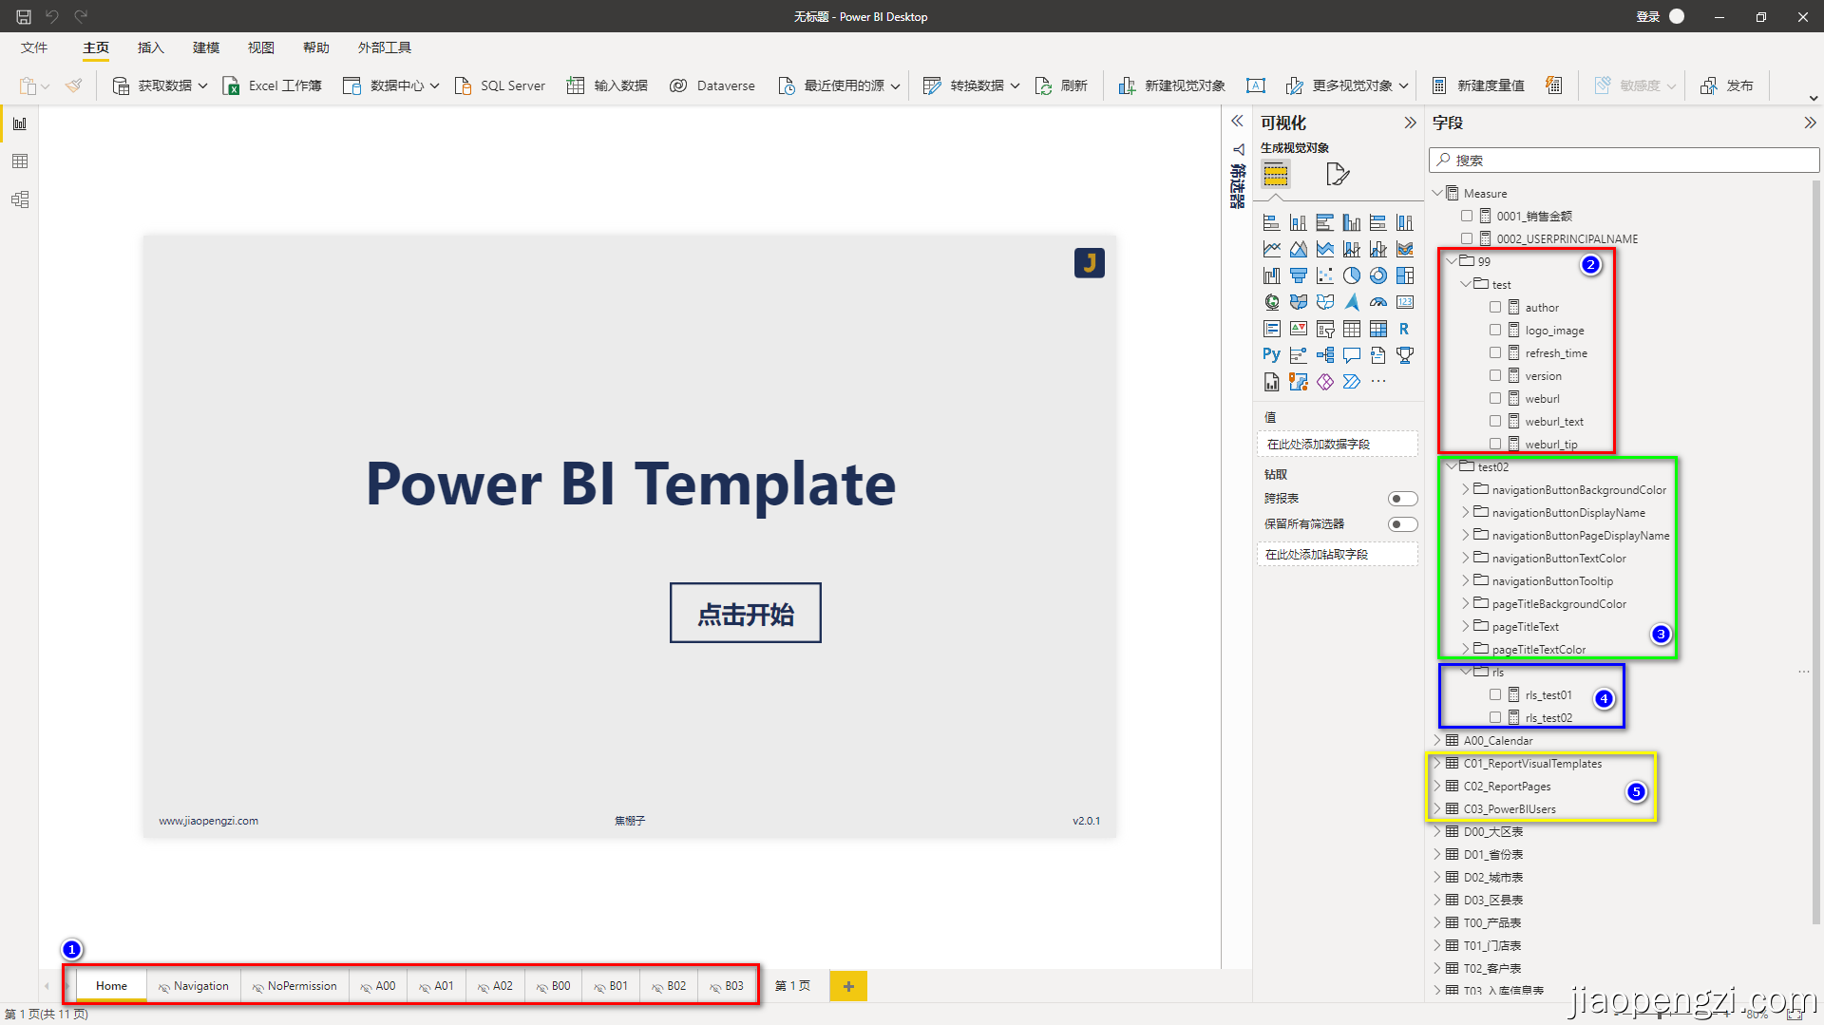Click 登录 to sign in

tap(1648, 16)
